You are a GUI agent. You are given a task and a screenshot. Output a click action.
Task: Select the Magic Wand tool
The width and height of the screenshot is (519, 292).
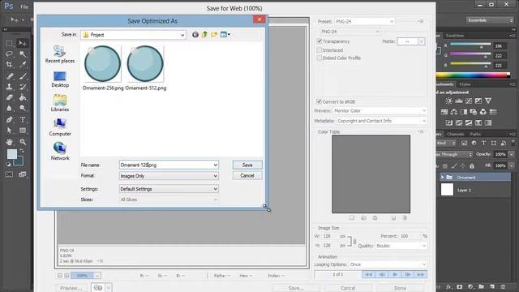click(23, 54)
